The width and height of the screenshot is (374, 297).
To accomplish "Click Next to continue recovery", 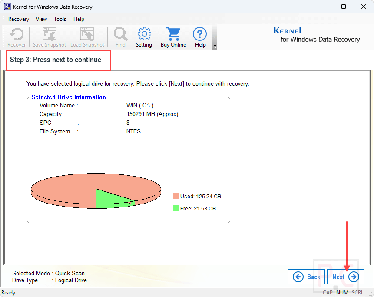I will tap(345, 277).
